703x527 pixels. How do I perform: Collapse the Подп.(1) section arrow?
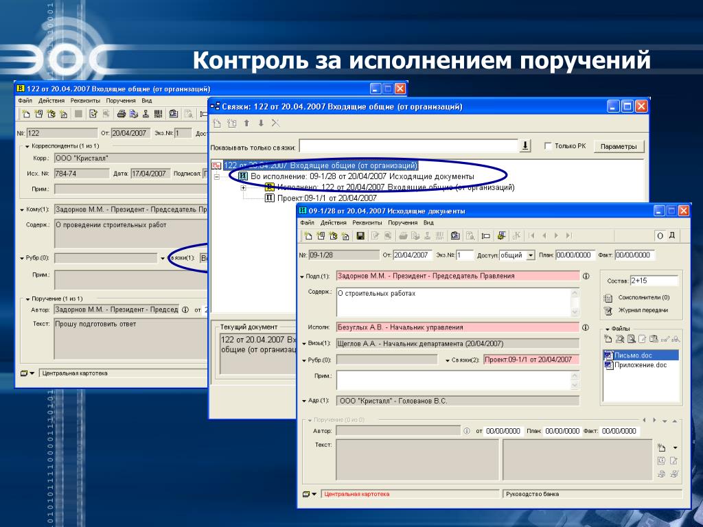click(x=302, y=277)
